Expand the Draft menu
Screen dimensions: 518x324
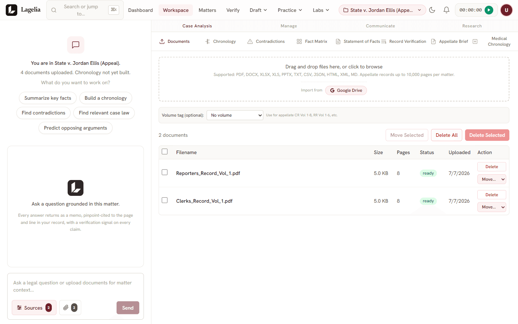coord(258,10)
